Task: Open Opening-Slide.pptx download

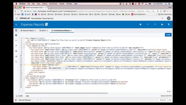Action: pyautogui.click(x=25, y=100)
